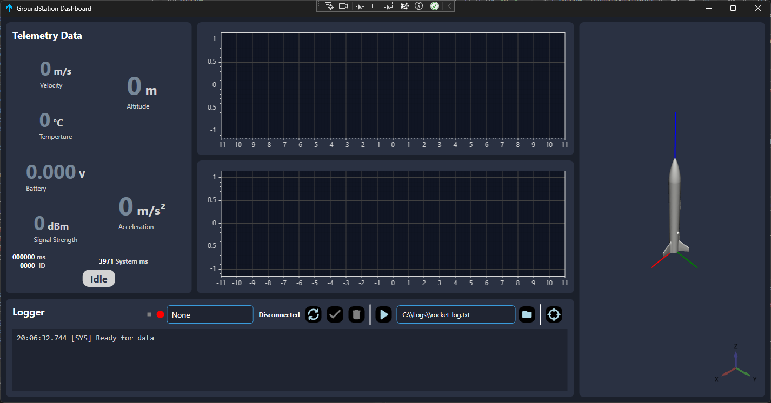771x403 pixels.
Task: Click the Logger heading
Action: (29, 312)
